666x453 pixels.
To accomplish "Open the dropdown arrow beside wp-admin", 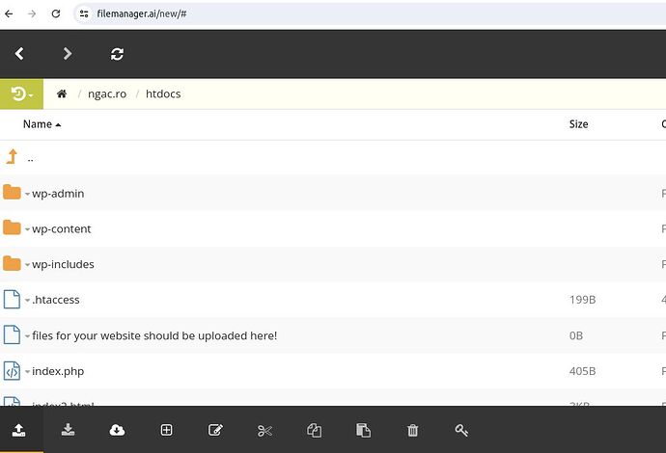I will coord(27,195).
